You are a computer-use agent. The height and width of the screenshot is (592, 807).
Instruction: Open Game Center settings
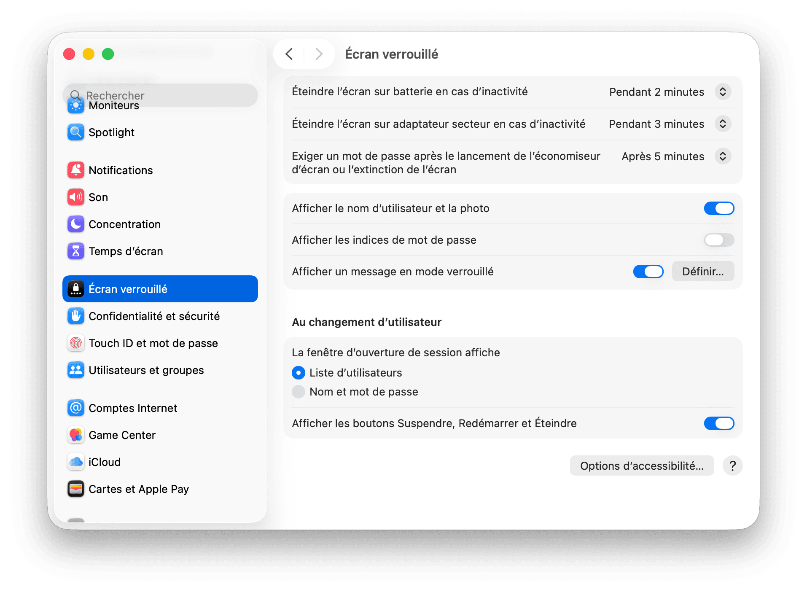click(122, 435)
